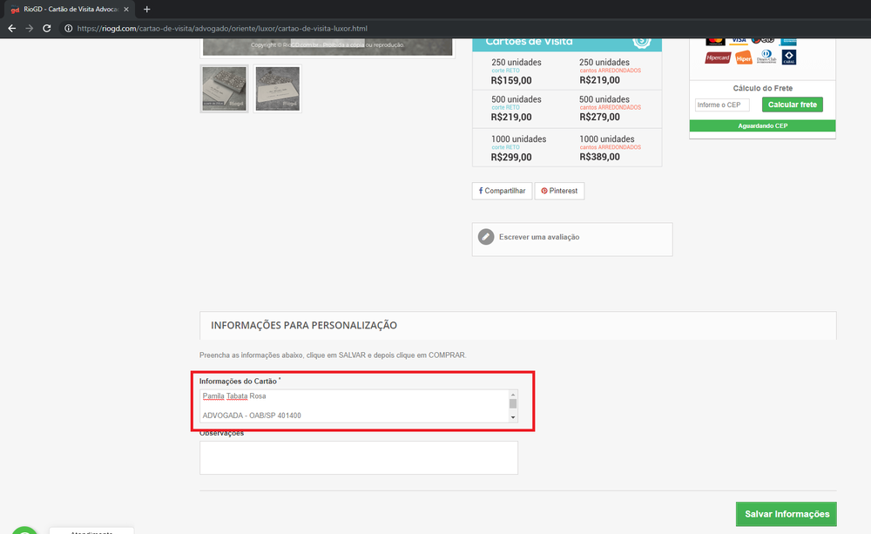Open Escrever uma avaliação link
Image resolution: width=871 pixels, height=534 pixels.
tap(539, 237)
